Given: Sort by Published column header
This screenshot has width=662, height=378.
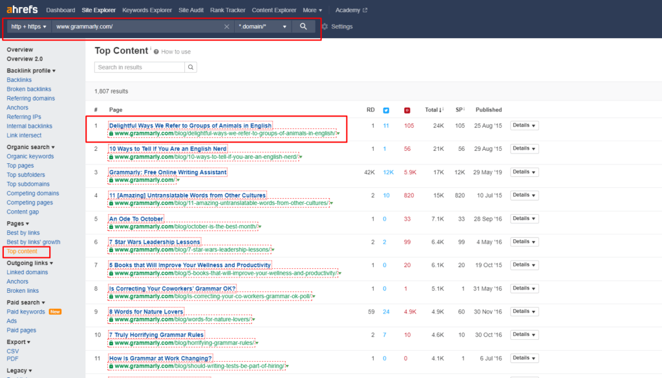Looking at the screenshot, I should pos(489,110).
